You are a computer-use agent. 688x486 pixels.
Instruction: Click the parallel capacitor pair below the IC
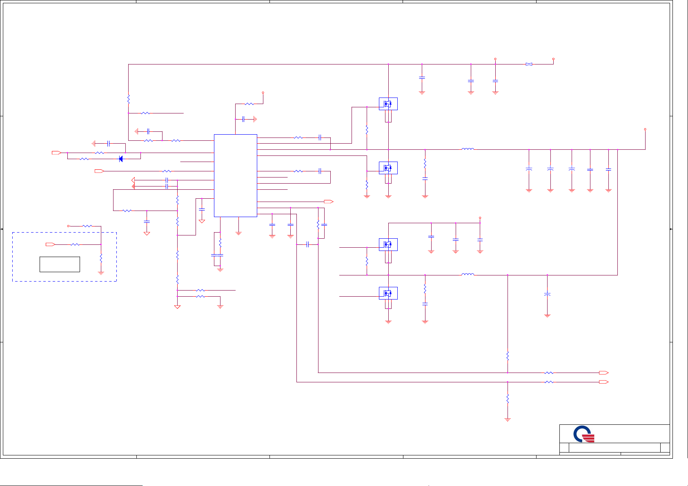tap(217, 255)
